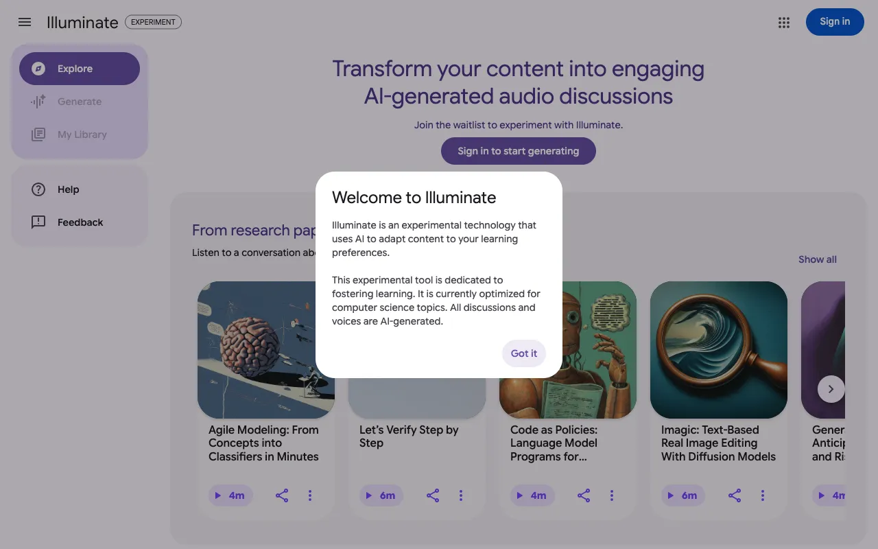Play the Code as Policies discussion
This screenshot has height=549, width=878.
tap(532, 495)
